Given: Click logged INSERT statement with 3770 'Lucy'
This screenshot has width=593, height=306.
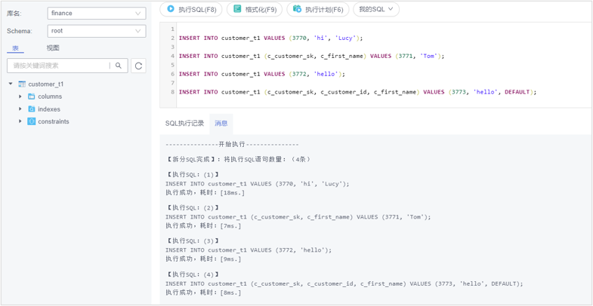Looking at the screenshot, I should tap(258, 184).
